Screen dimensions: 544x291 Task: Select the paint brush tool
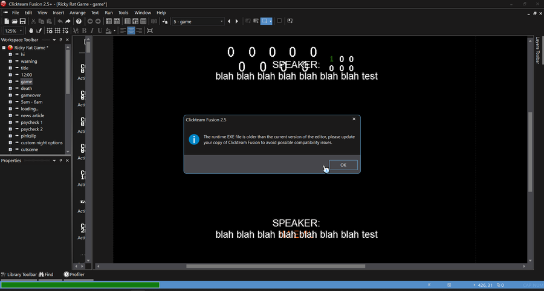coord(39,30)
